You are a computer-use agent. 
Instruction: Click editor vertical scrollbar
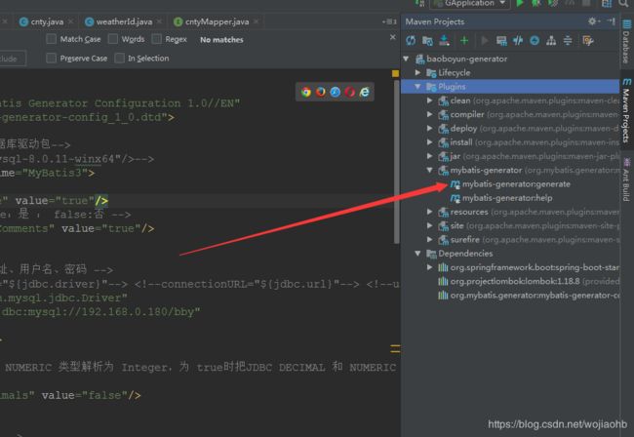coord(396,162)
